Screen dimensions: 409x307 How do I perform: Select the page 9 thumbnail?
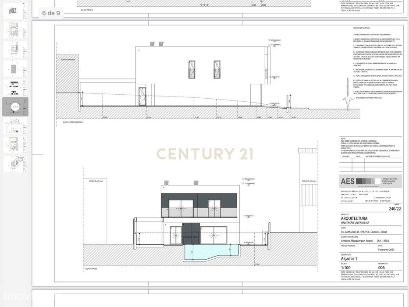15,164
